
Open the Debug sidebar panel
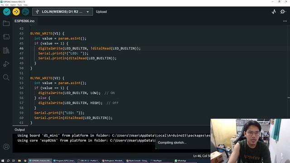click(6, 64)
